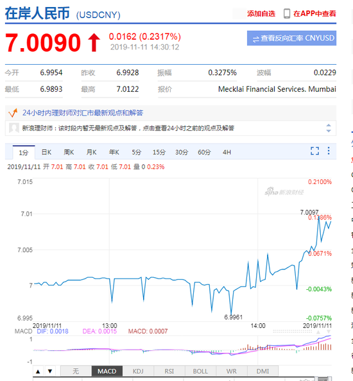353x381 pixels.
Task: Switch to 4H chart tab
Action: 227,153
